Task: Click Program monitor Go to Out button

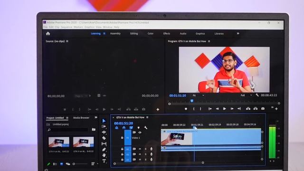Action: coord(239,109)
